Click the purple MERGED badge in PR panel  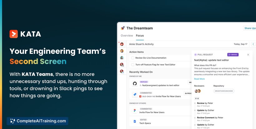click(x=233, y=55)
